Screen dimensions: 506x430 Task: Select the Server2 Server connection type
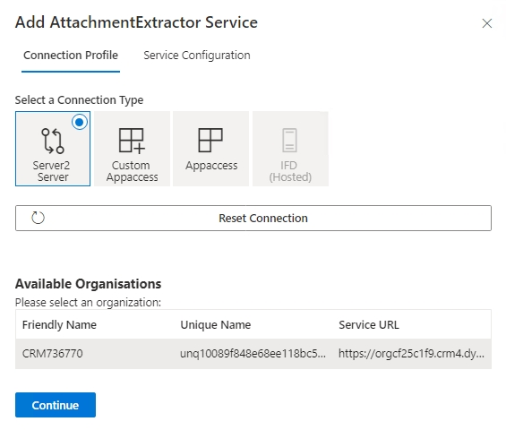(53, 149)
